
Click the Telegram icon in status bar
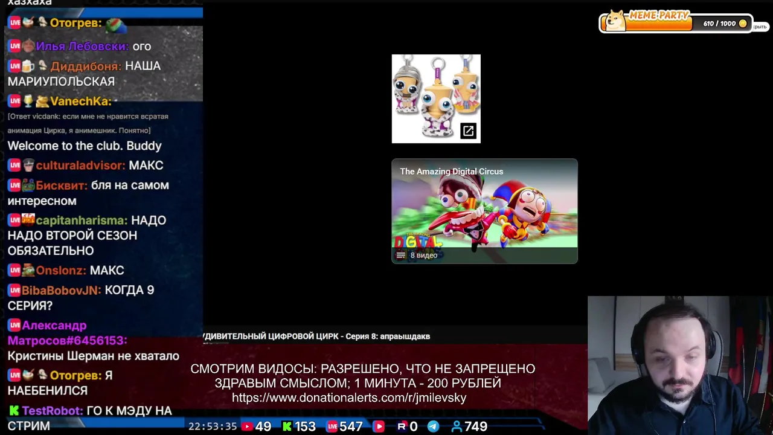[433, 427]
